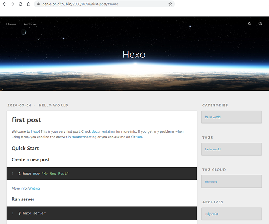
Task: Follow the troubleshooting link
Action: pyautogui.click(x=84, y=137)
